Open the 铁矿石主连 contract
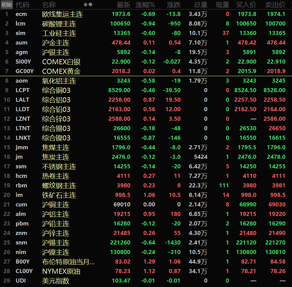The width and height of the screenshot is (292, 287). coord(59,195)
